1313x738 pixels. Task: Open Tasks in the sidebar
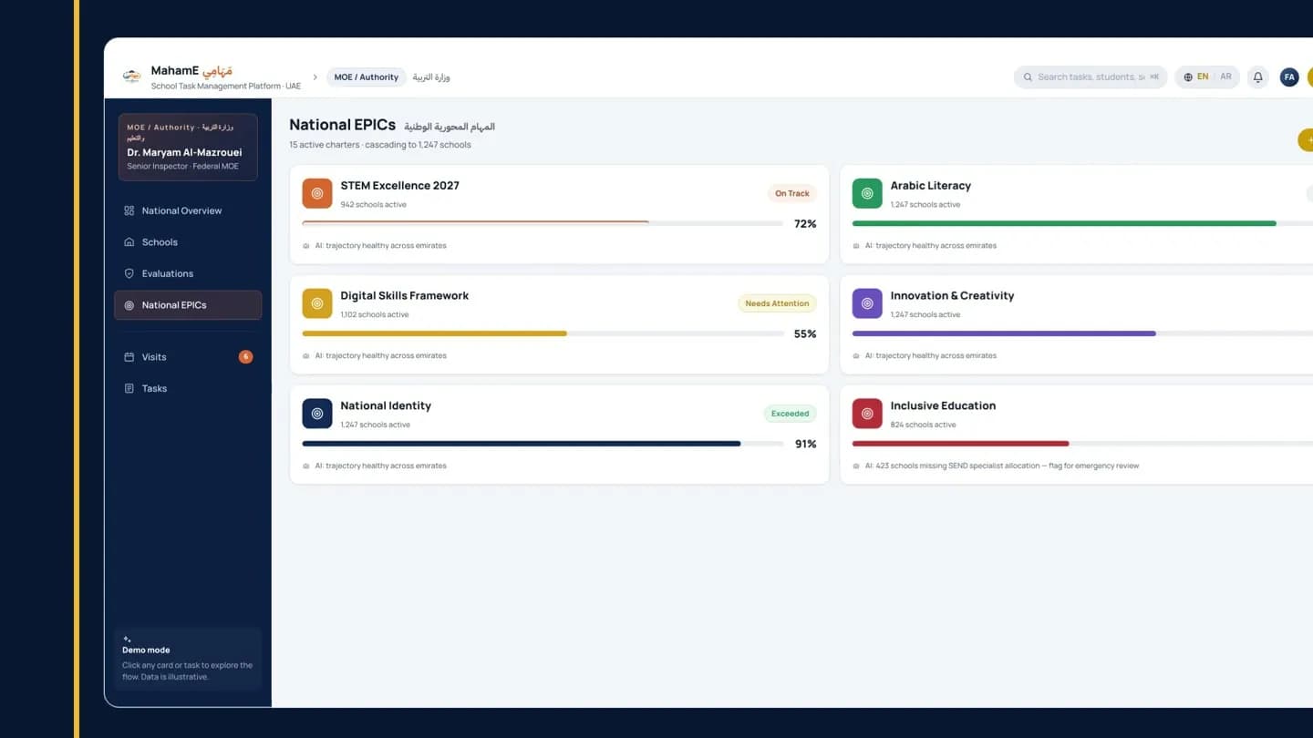(x=188, y=388)
